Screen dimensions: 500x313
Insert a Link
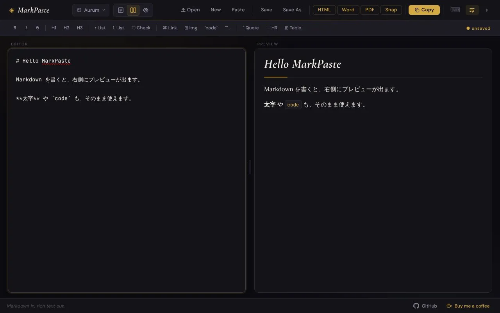(170, 28)
